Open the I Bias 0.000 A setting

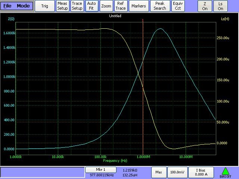pyautogui.click(x=201, y=172)
